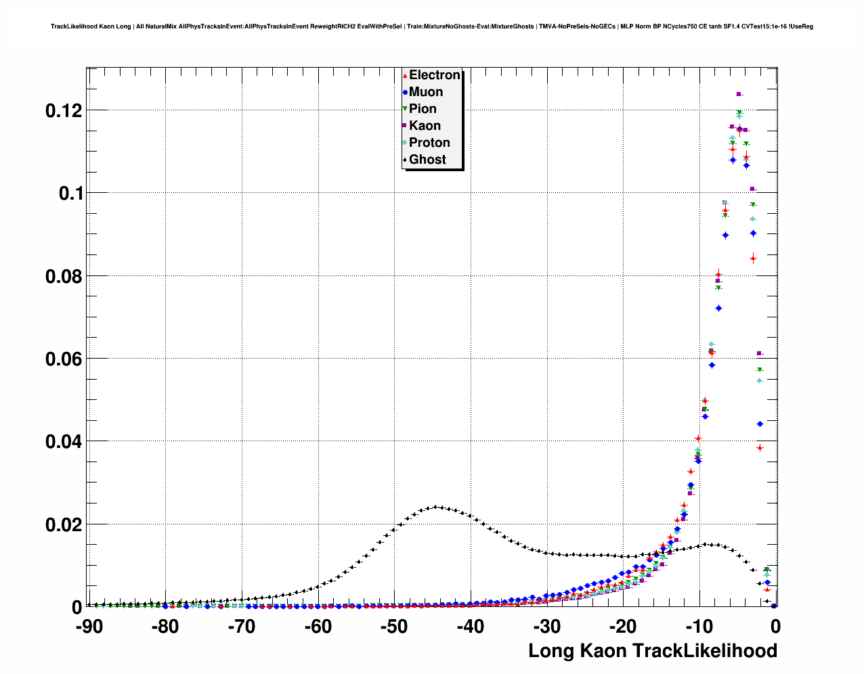
Task: Select the Ghost legend label
Action: (427, 160)
